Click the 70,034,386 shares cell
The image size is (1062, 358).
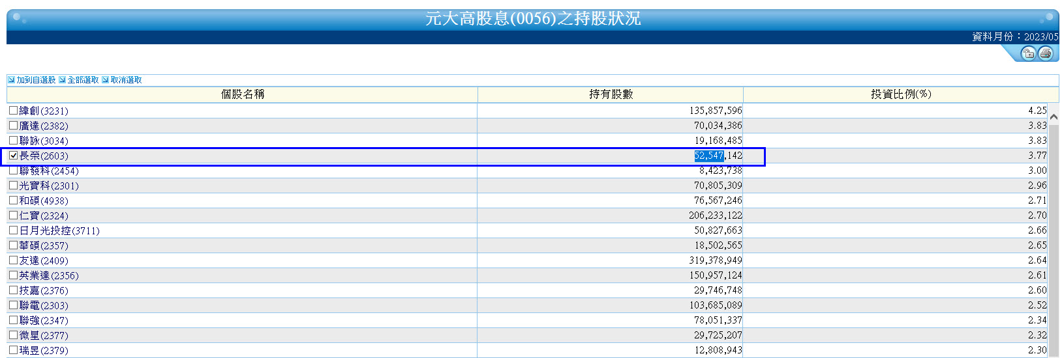(610, 126)
